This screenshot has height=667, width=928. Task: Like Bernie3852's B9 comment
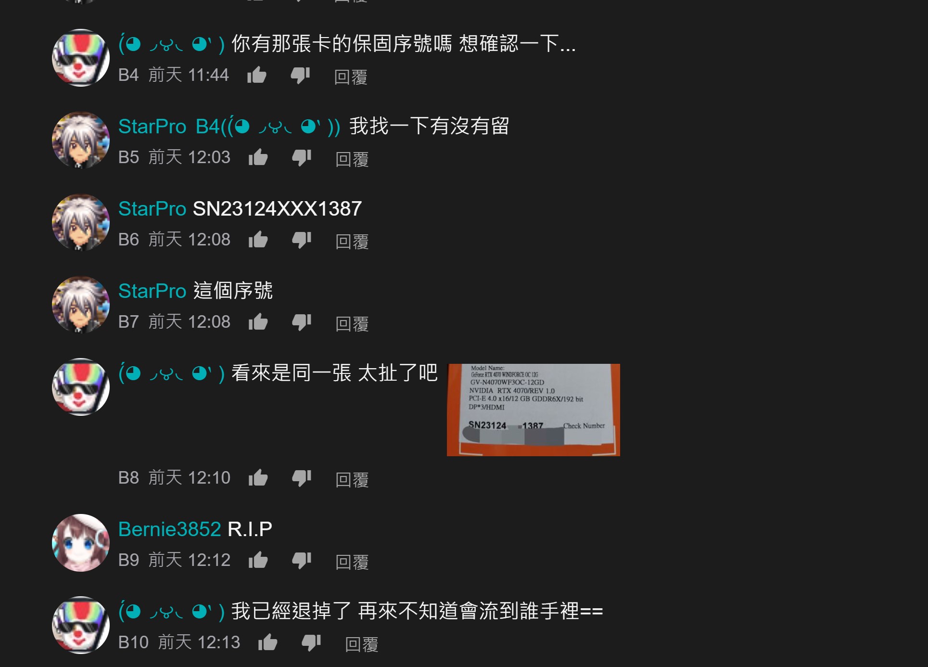pos(258,561)
